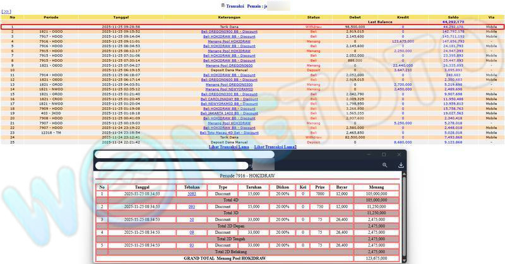505x264 pixels.
Task: Click Tebakan number 093 link
Action: [192, 206]
